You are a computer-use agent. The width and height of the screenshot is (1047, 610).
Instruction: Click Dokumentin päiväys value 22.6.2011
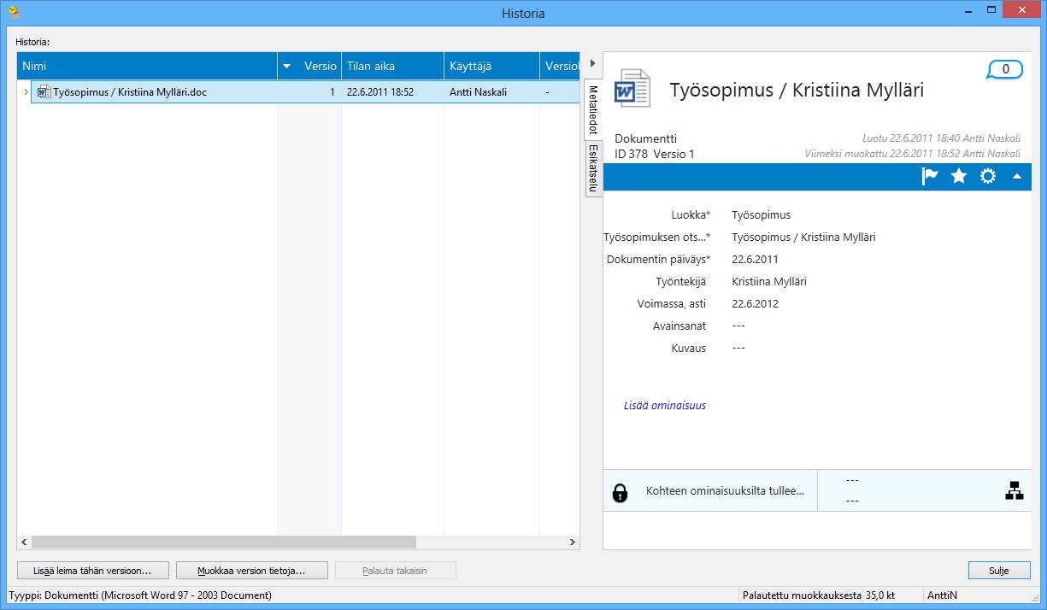click(x=755, y=259)
